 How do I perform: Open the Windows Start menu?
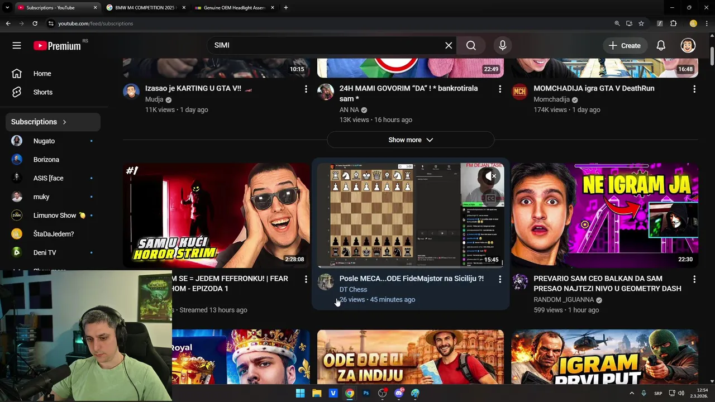point(300,393)
